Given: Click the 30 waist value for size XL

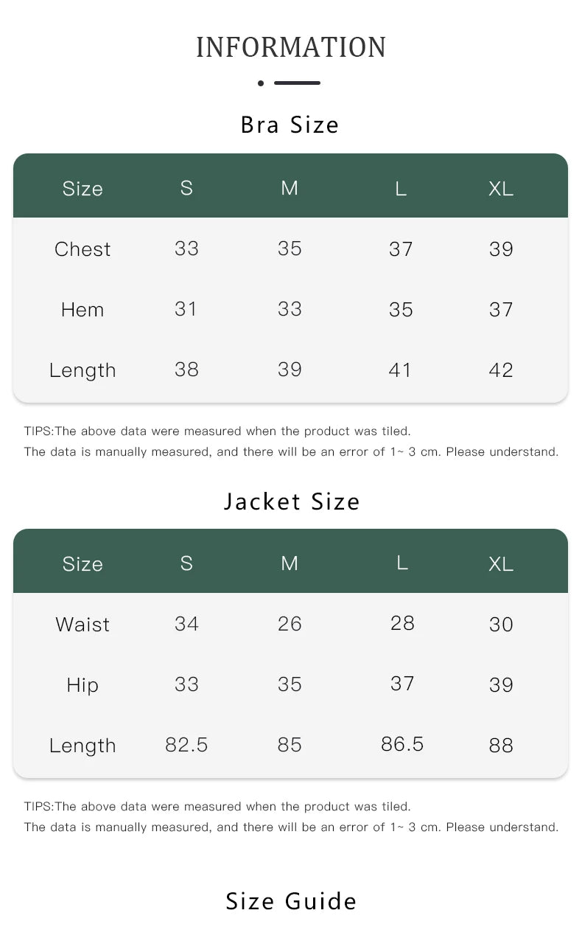Looking at the screenshot, I should 501,625.
